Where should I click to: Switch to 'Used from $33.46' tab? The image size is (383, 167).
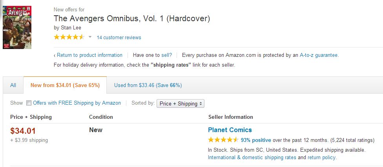click(x=148, y=85)
